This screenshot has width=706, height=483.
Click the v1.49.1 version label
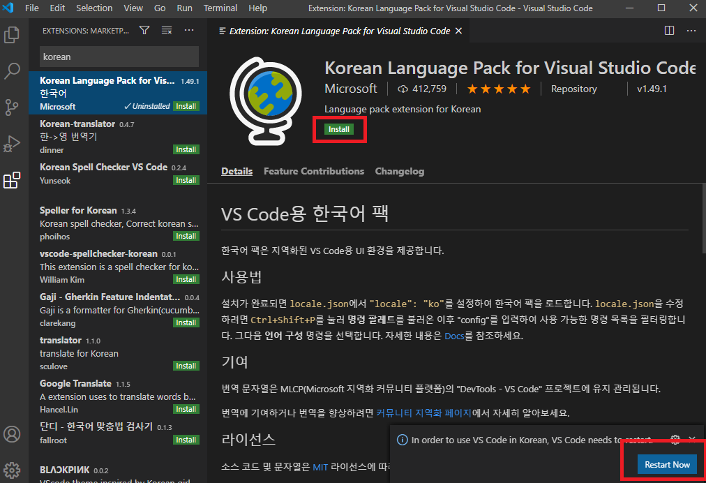tap(652, 89)
